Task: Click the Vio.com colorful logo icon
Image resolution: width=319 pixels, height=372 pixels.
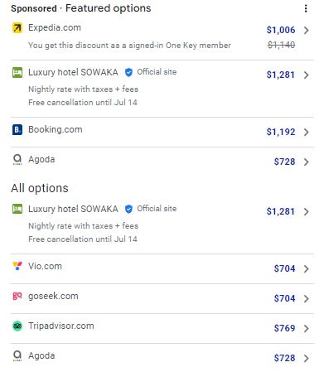Action: click(17, 266)
